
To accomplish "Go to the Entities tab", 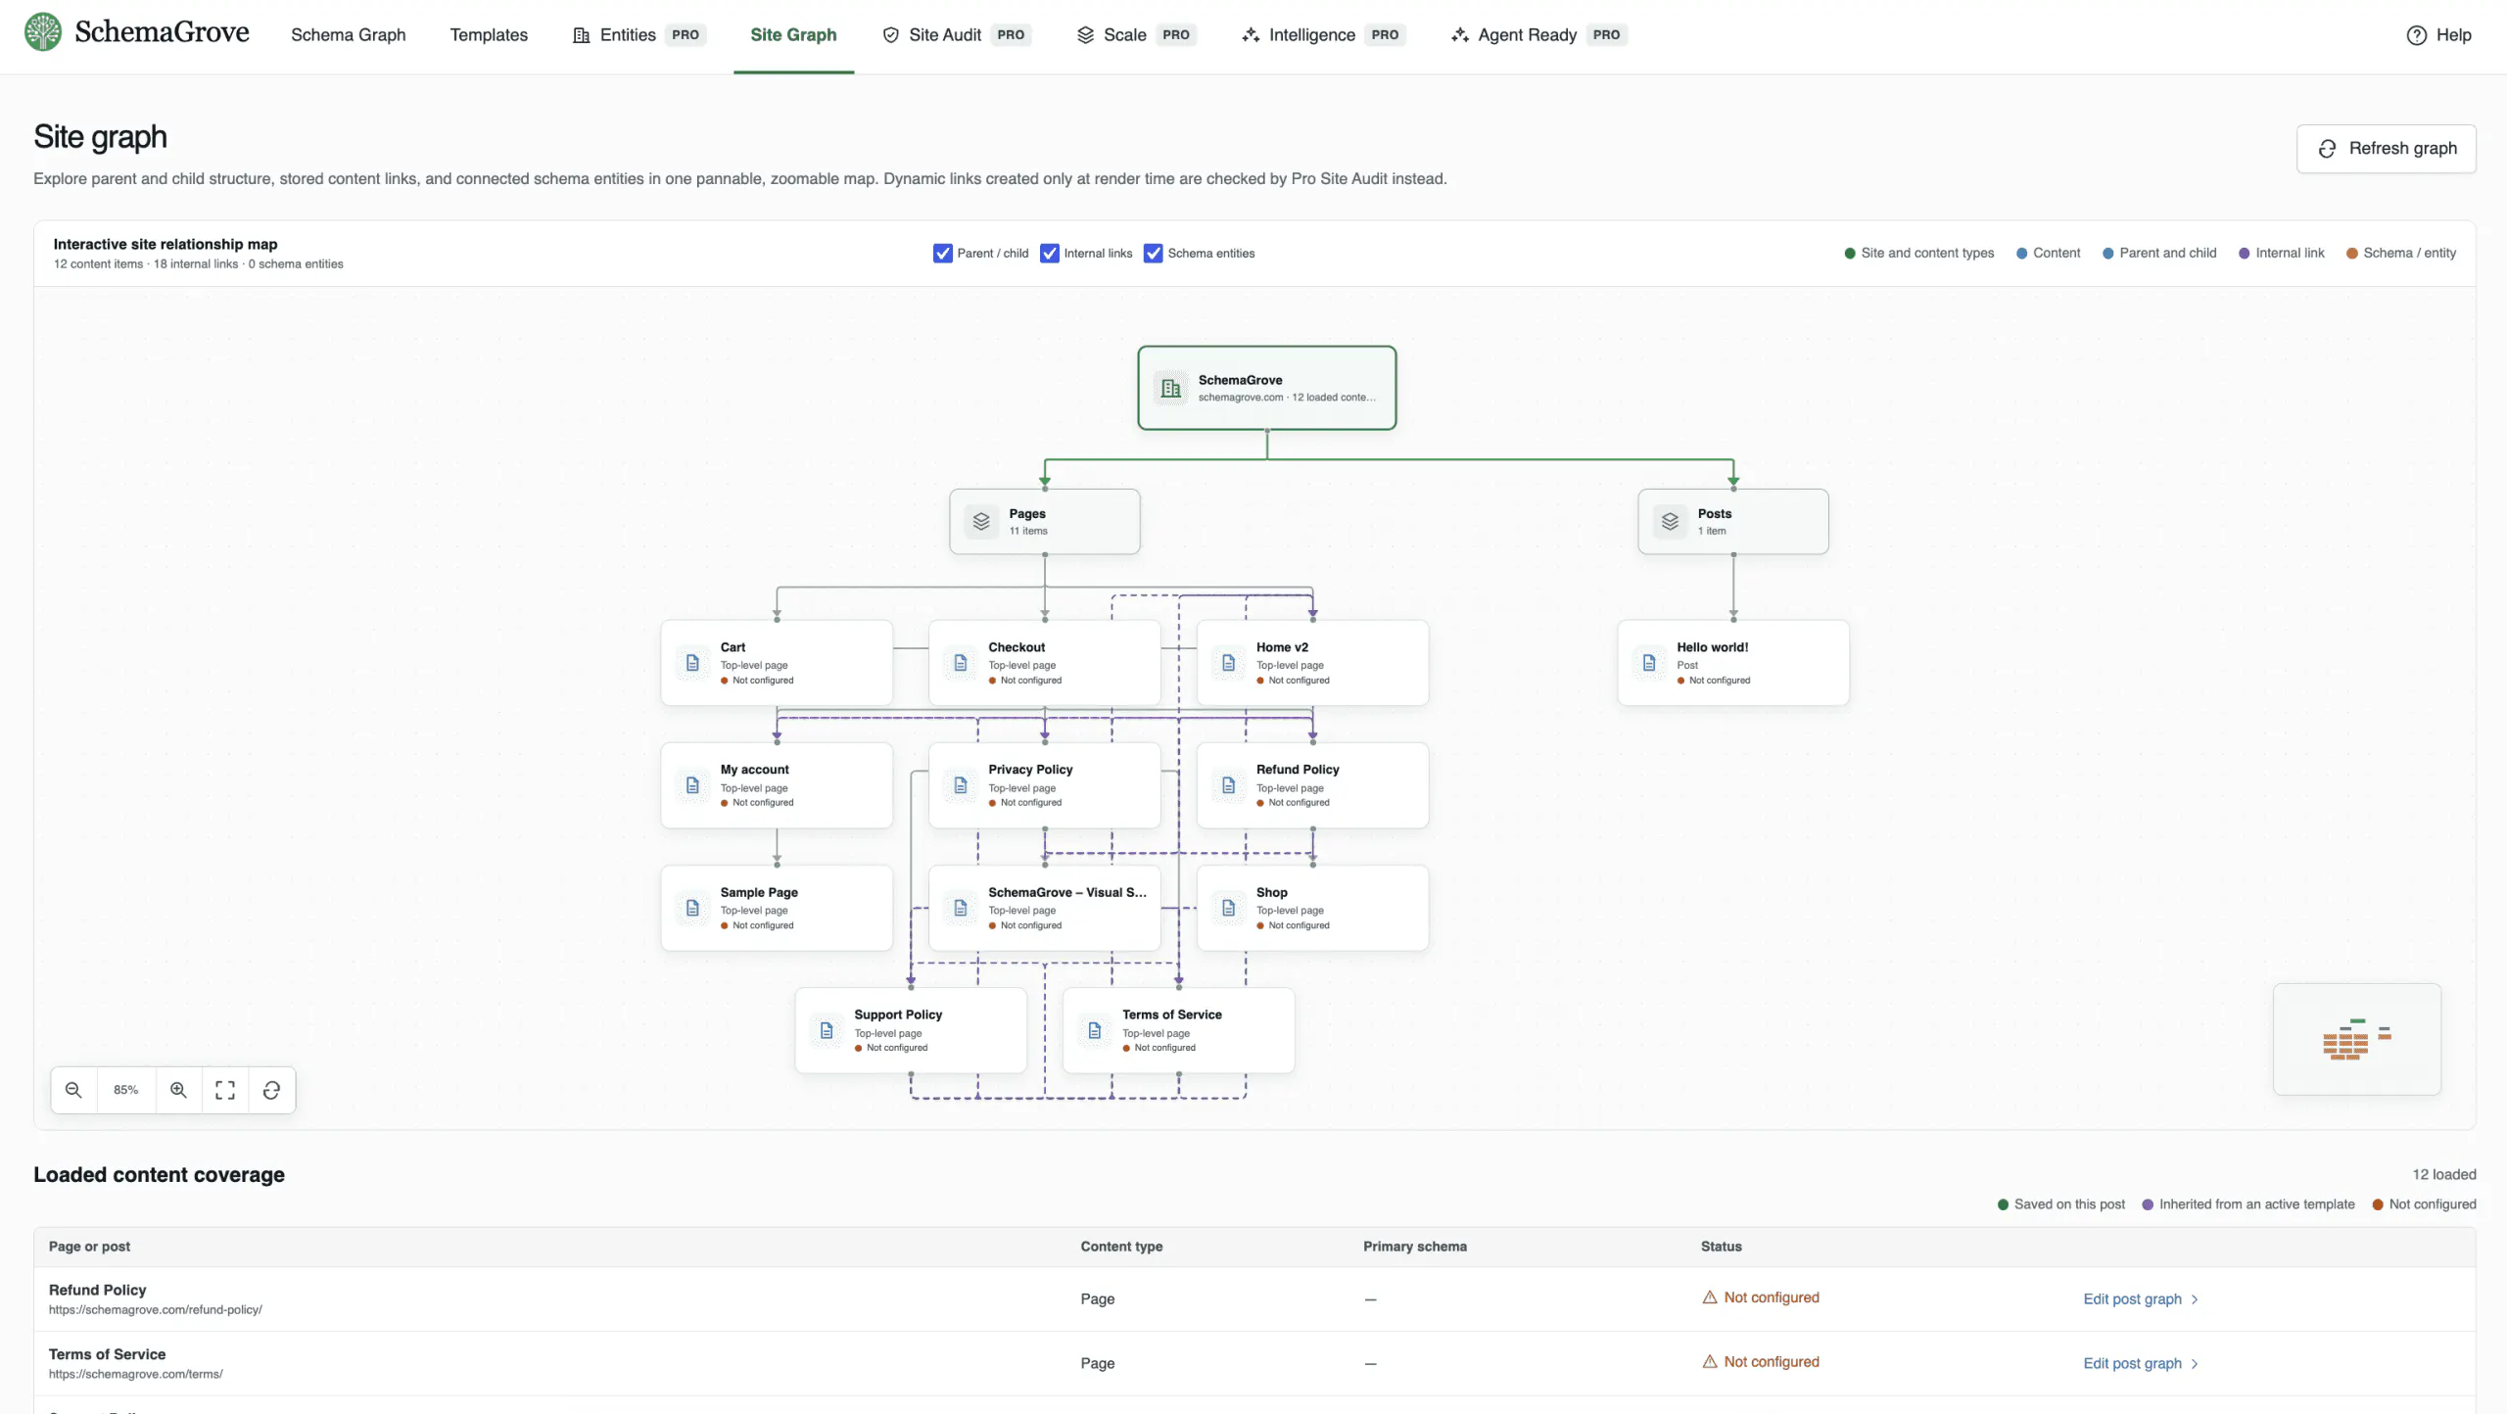I will [x=639, y=35].
